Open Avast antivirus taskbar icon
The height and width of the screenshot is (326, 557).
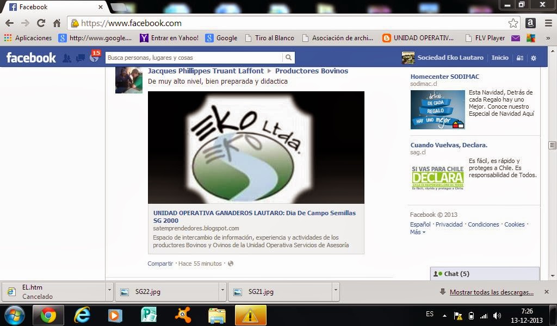(x=183, y=315)
